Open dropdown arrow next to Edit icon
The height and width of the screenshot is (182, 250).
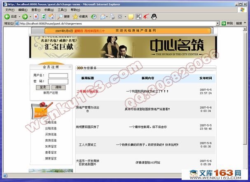[125, 17]
